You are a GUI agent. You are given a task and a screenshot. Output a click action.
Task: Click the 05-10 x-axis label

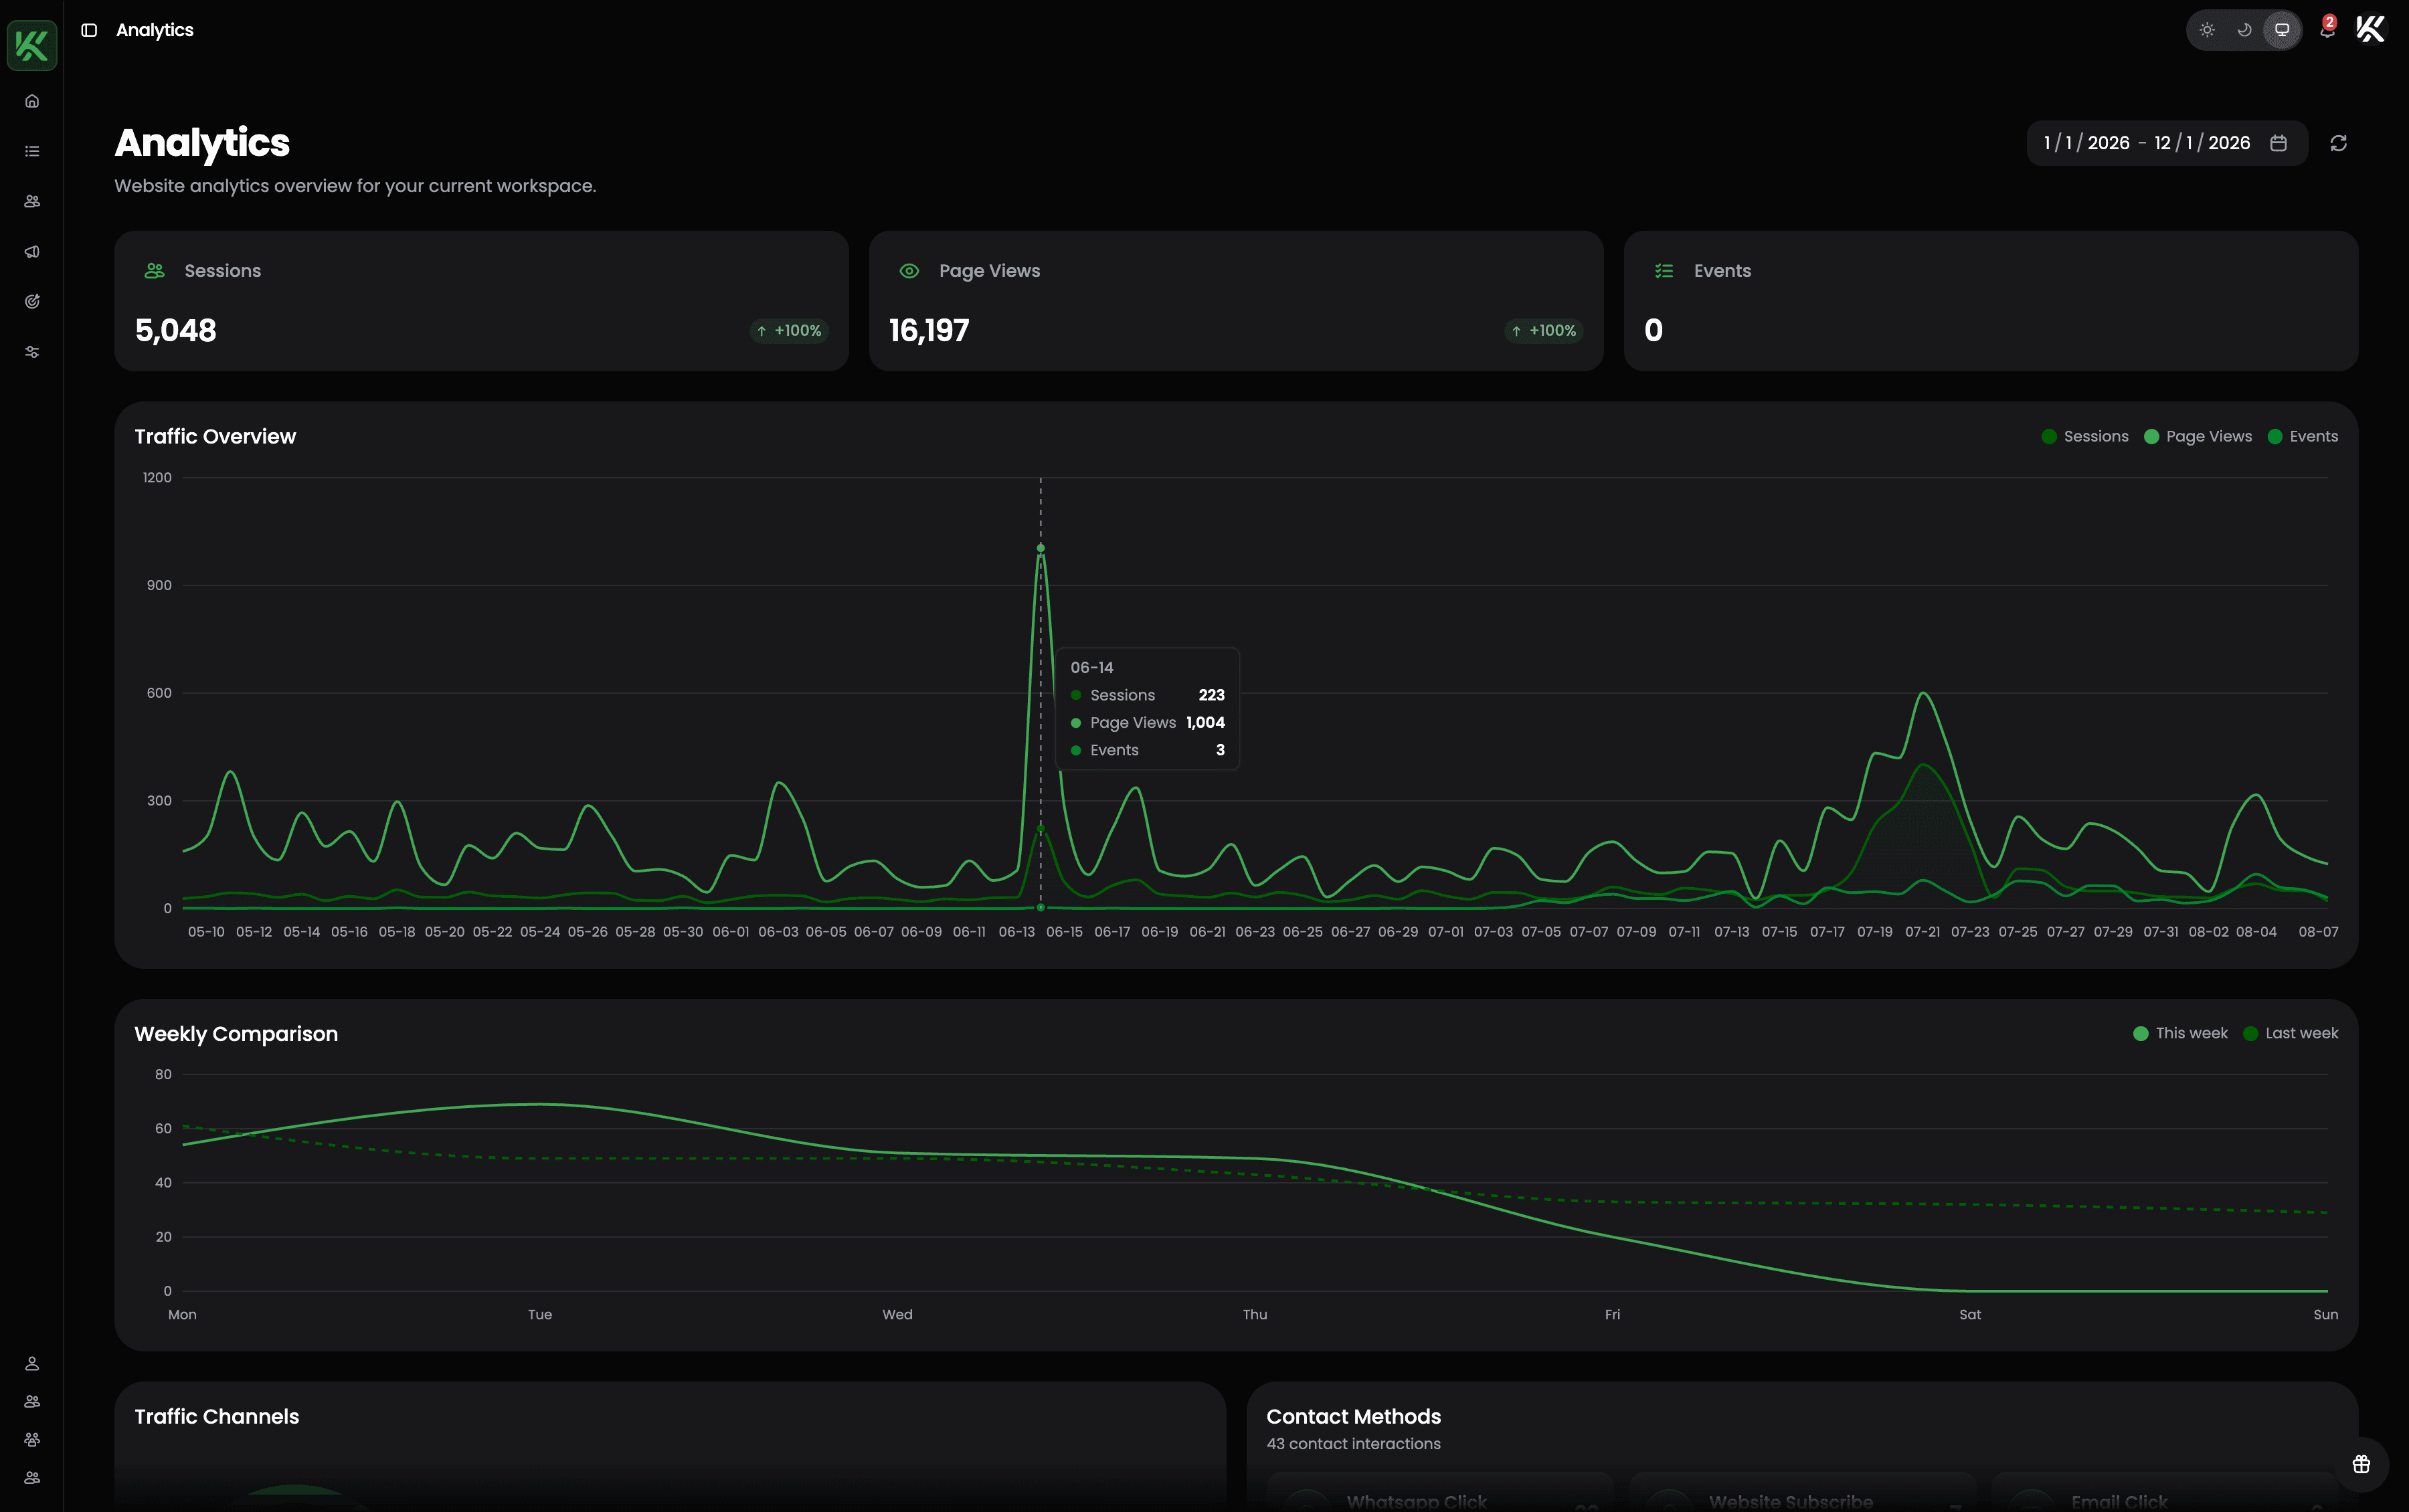pyautogui.click(x=206, y=932)
